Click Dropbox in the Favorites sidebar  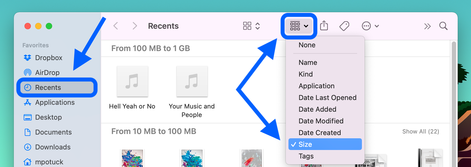(x=49, y=57)
